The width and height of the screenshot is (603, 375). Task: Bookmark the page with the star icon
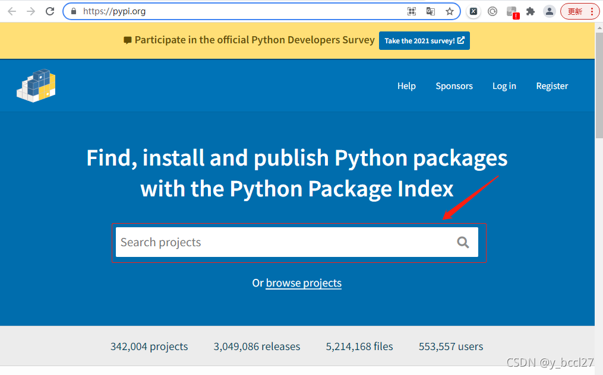click(x=450, y=11)
